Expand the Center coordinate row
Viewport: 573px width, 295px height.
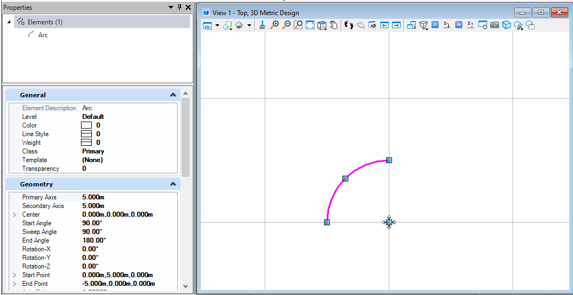point(15,214)
